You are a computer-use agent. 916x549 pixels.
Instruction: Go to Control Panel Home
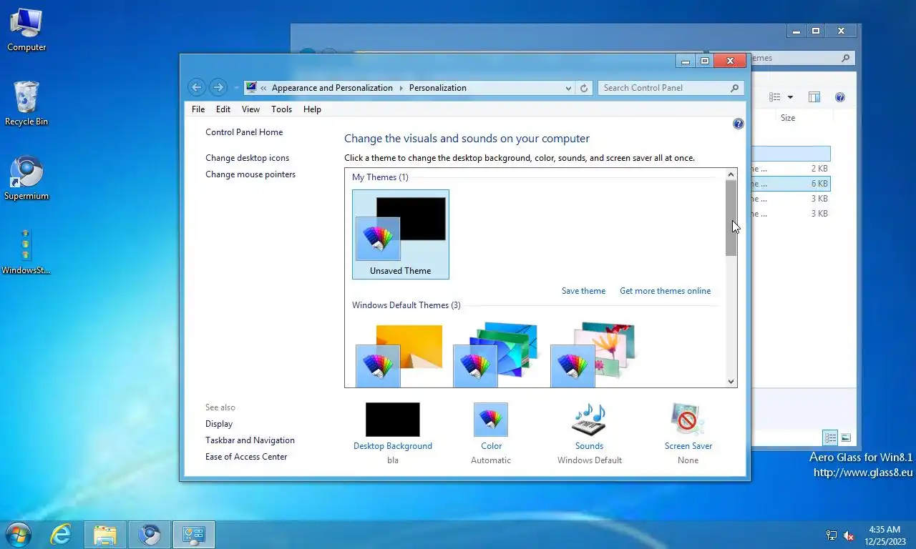[244, 132]
